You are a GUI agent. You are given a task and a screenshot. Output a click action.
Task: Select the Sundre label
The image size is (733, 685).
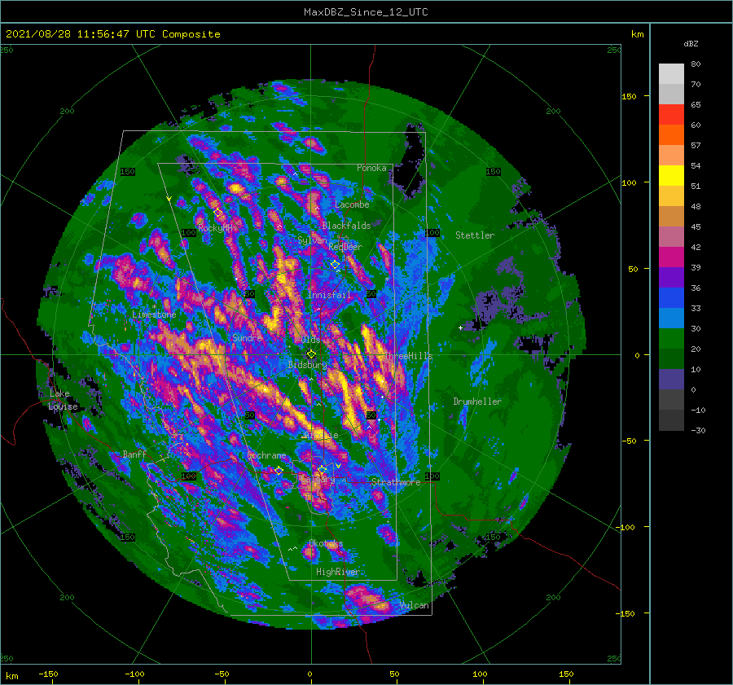[247, 337]
